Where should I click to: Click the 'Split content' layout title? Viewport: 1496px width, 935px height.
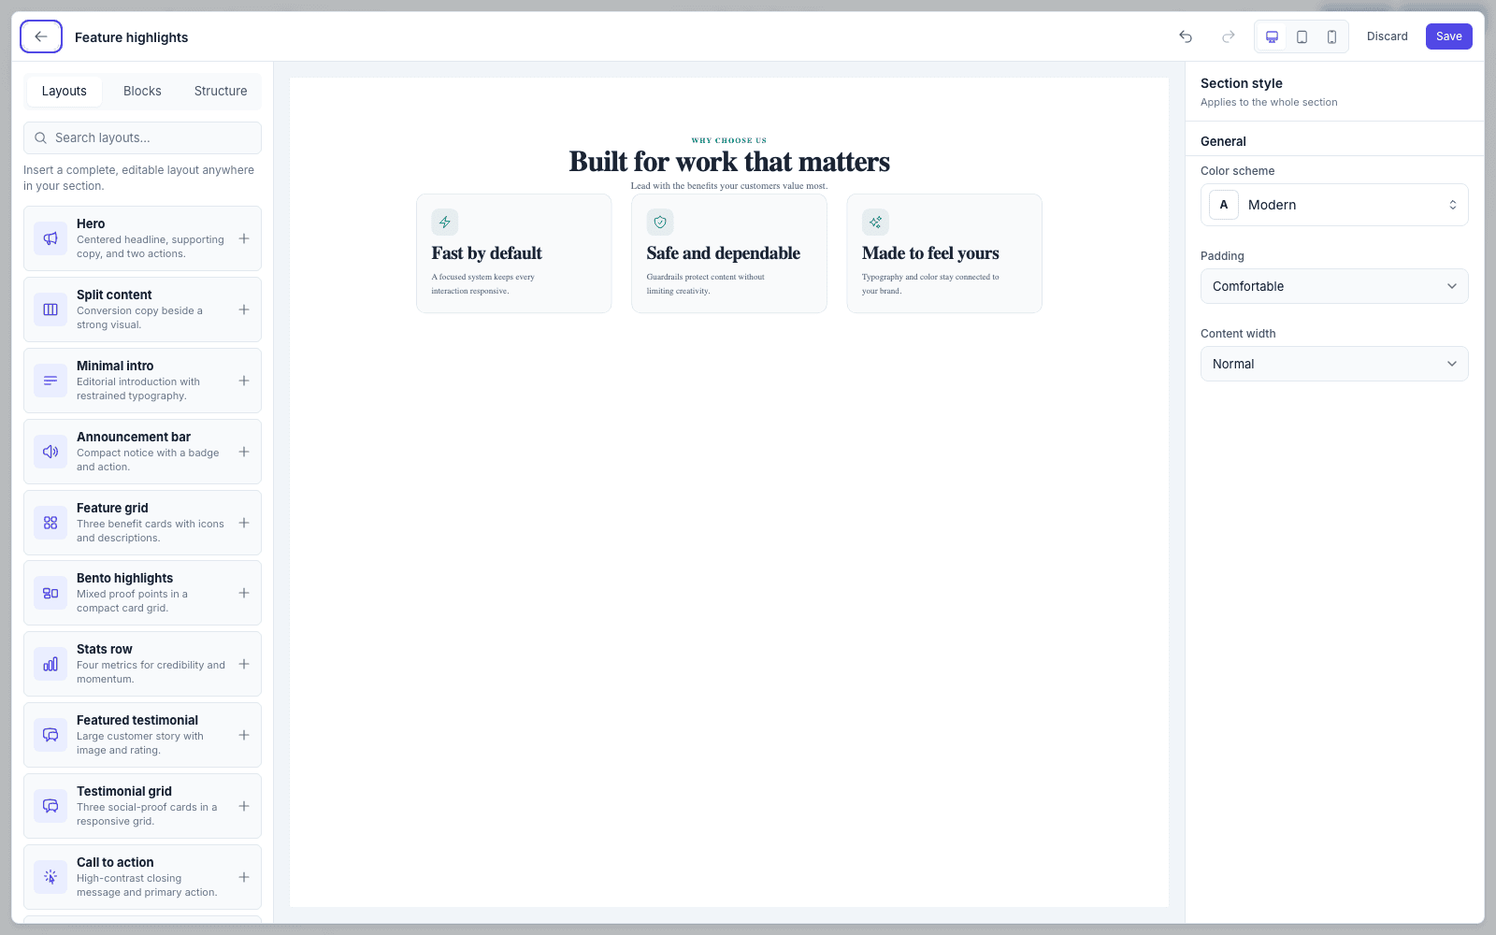(x=114, y=295)
